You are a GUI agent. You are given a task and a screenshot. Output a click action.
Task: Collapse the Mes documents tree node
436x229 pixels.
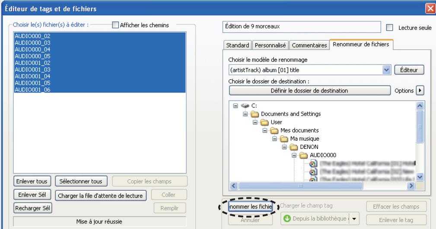pyautogui.click(x=265, y=130)
